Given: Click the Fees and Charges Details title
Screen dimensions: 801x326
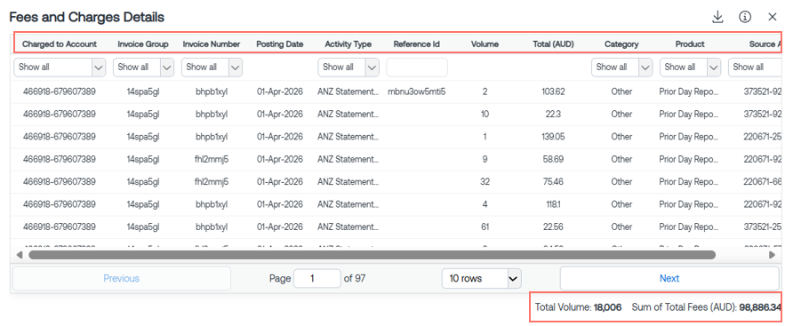Looking at the screenshot, I should click(87, 17).
